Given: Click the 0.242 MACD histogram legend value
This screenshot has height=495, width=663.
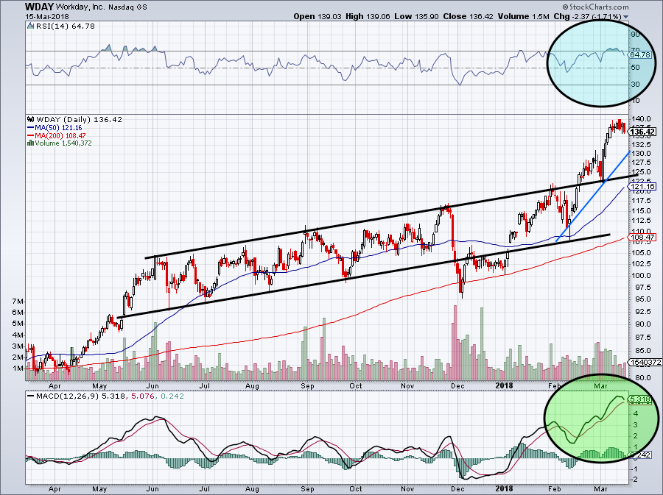Looking at the screenshot, I should click(x=172, y=396).
